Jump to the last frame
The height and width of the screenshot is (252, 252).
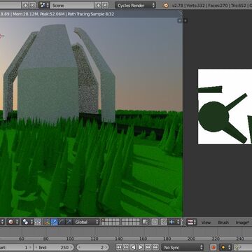tap(155, 247)
